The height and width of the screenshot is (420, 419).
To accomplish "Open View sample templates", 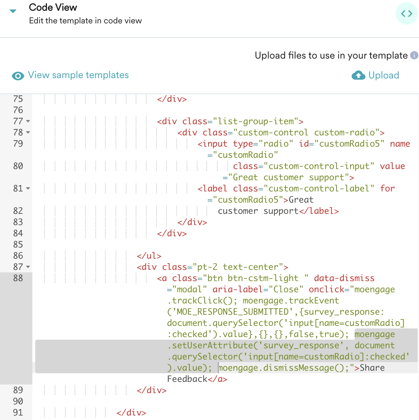I will click(x=78, y=75).
